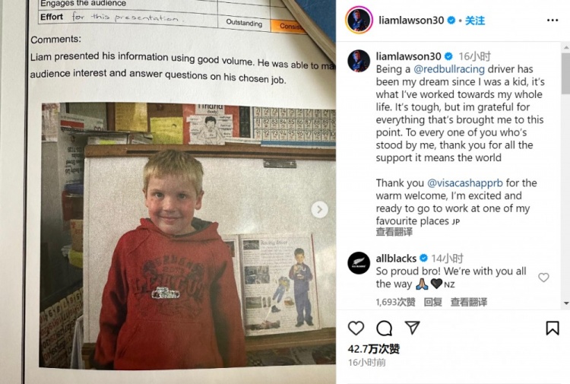Like the post with the heart icon
Image resolution: width=570 pixels, height=384 pixels.
point(356,328)
